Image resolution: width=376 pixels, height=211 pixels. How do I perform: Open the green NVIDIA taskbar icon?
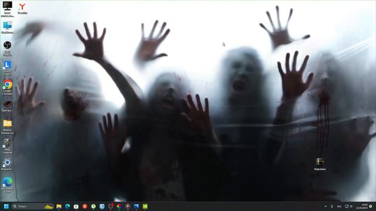(x=145, y=206)
